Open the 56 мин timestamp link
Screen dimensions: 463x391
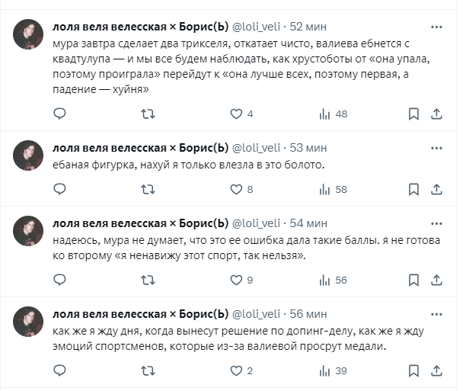point(310,314)
